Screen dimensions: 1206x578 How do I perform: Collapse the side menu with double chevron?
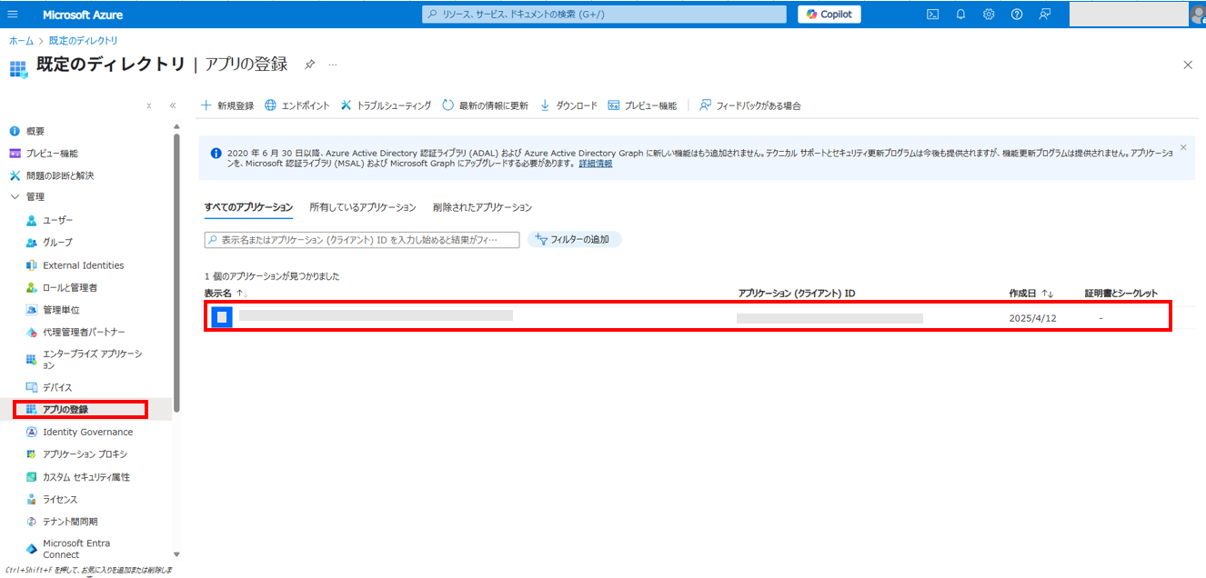click(173, 105)
